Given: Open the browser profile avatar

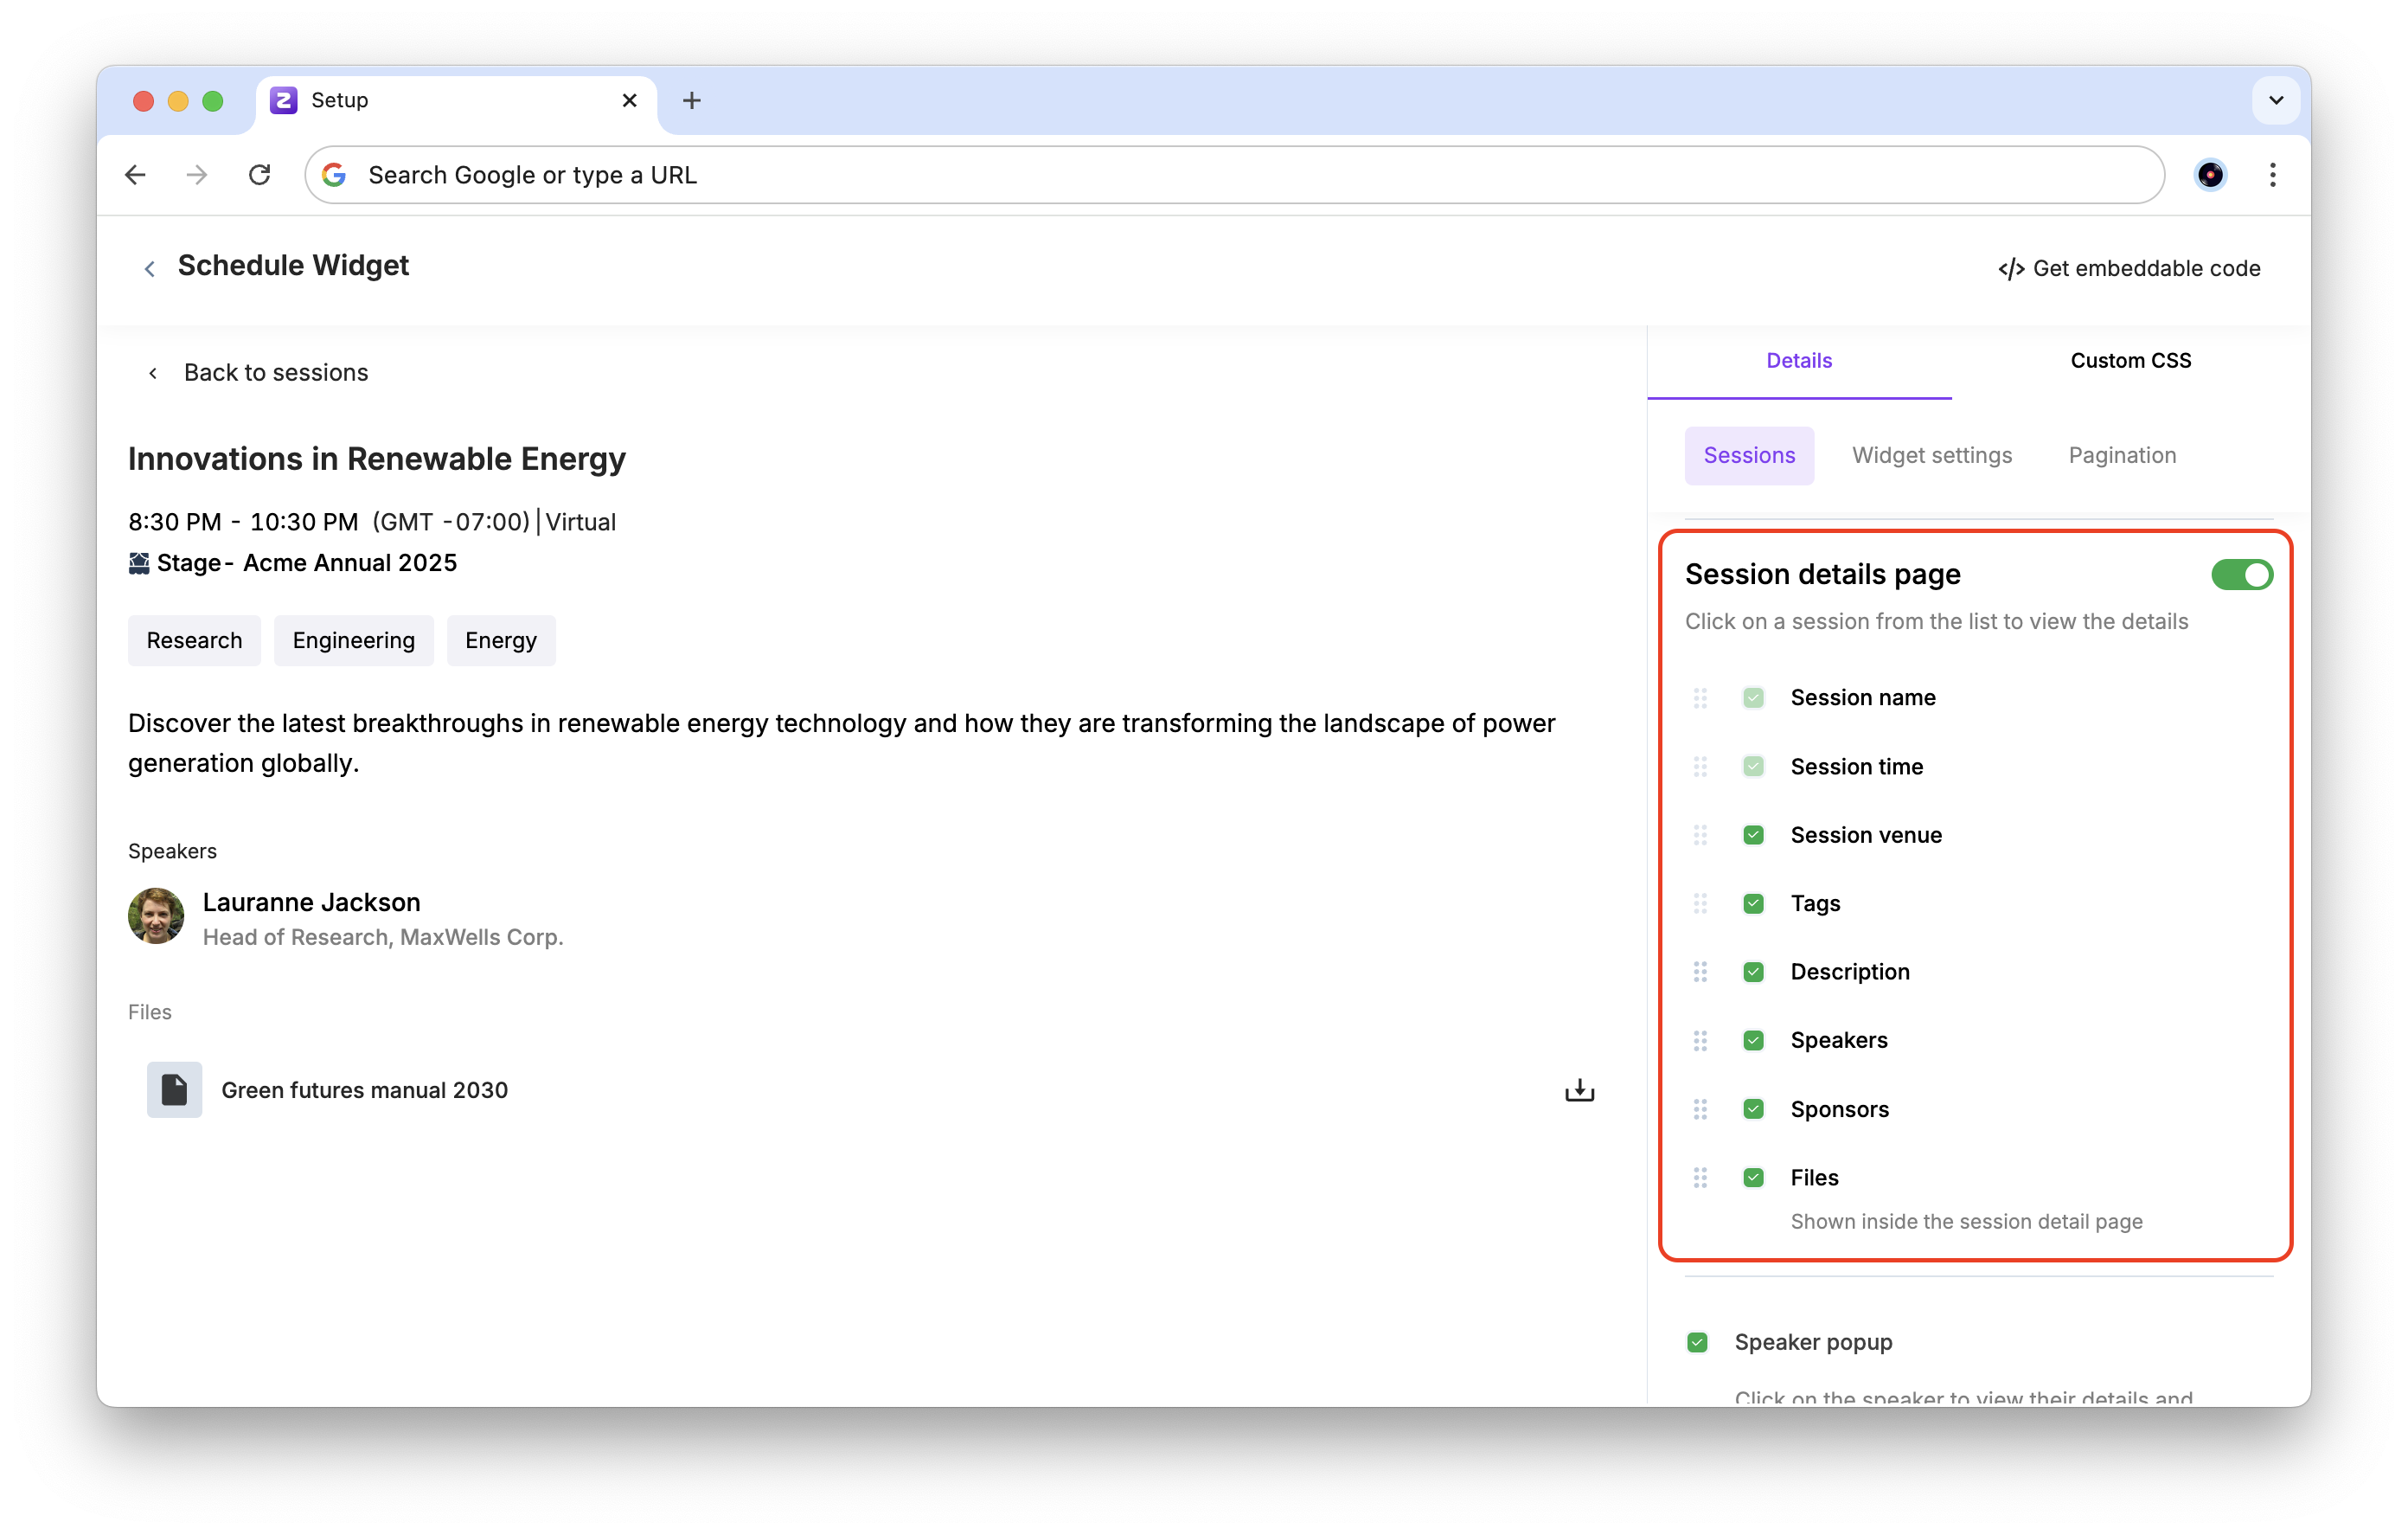Looking at the screenshot, I should point(2210,175).
